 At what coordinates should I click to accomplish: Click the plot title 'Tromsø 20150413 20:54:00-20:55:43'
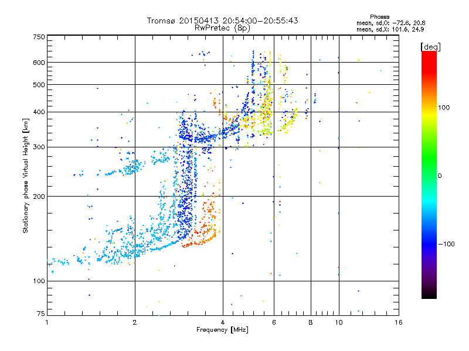222,20
